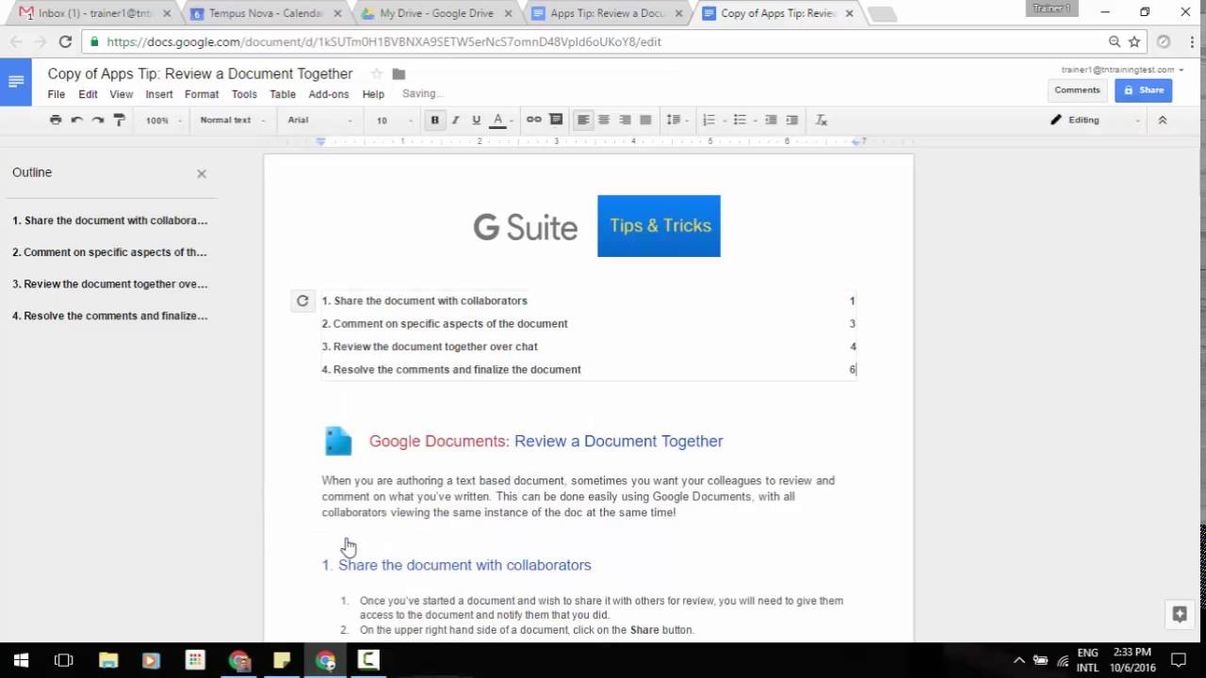The image size is (1206, 678).
Task: Click the document title to rename
Action: tap(201, 73)
